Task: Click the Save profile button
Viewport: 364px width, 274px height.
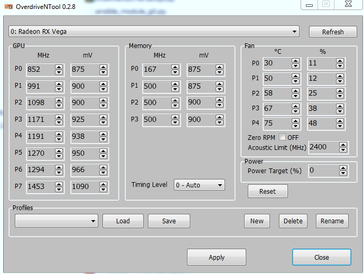Action: point(169,221)
